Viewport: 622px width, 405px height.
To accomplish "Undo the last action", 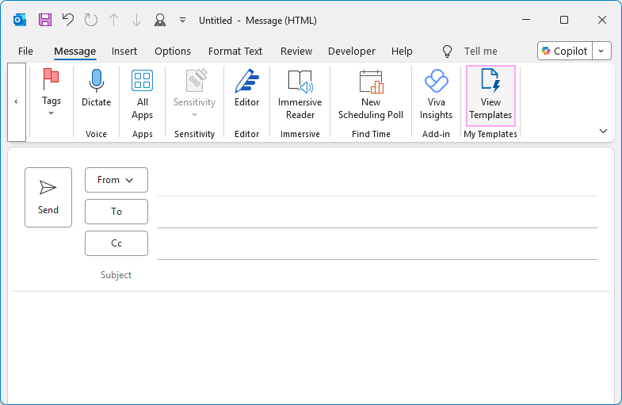I will [68, 20].
